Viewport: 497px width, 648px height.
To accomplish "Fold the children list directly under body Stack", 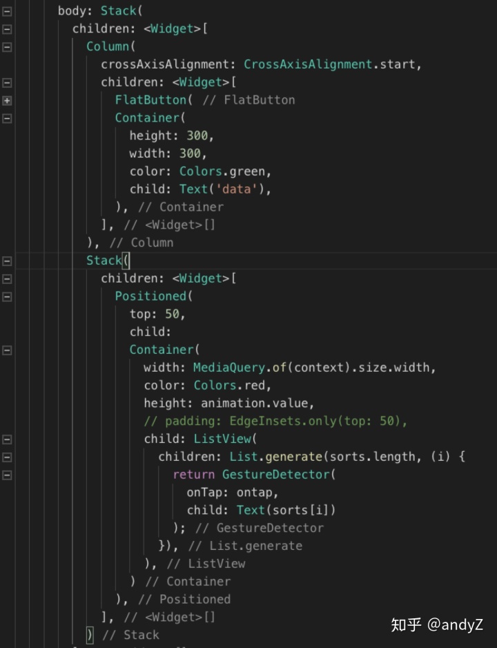I will 7,29.
